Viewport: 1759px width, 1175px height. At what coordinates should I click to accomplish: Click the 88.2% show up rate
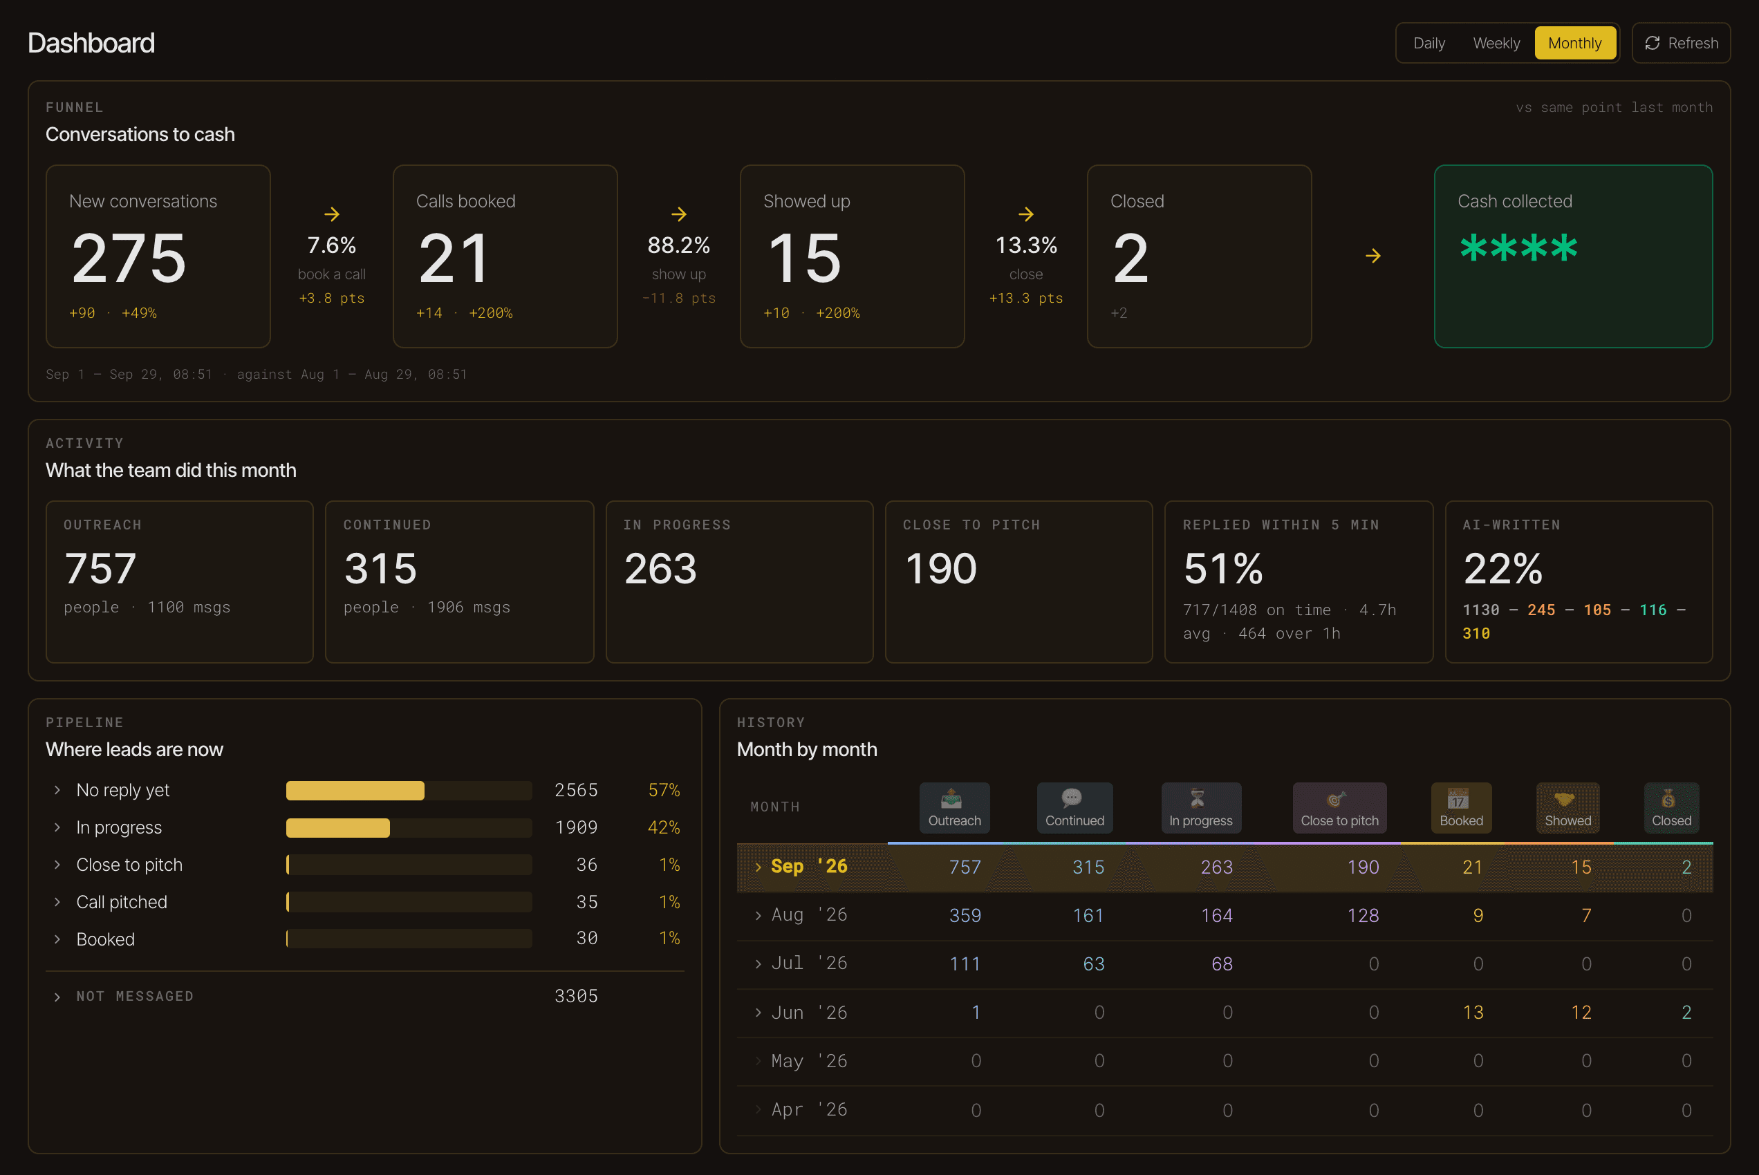(679, 245)
